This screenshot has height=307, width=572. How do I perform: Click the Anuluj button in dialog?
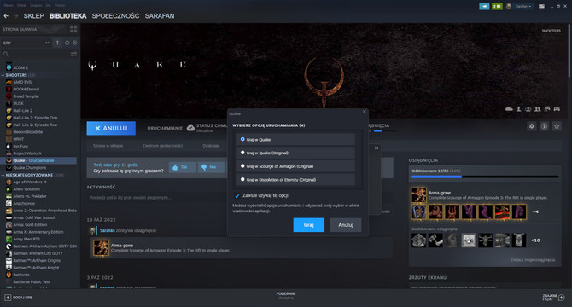[x=346, y=225]
